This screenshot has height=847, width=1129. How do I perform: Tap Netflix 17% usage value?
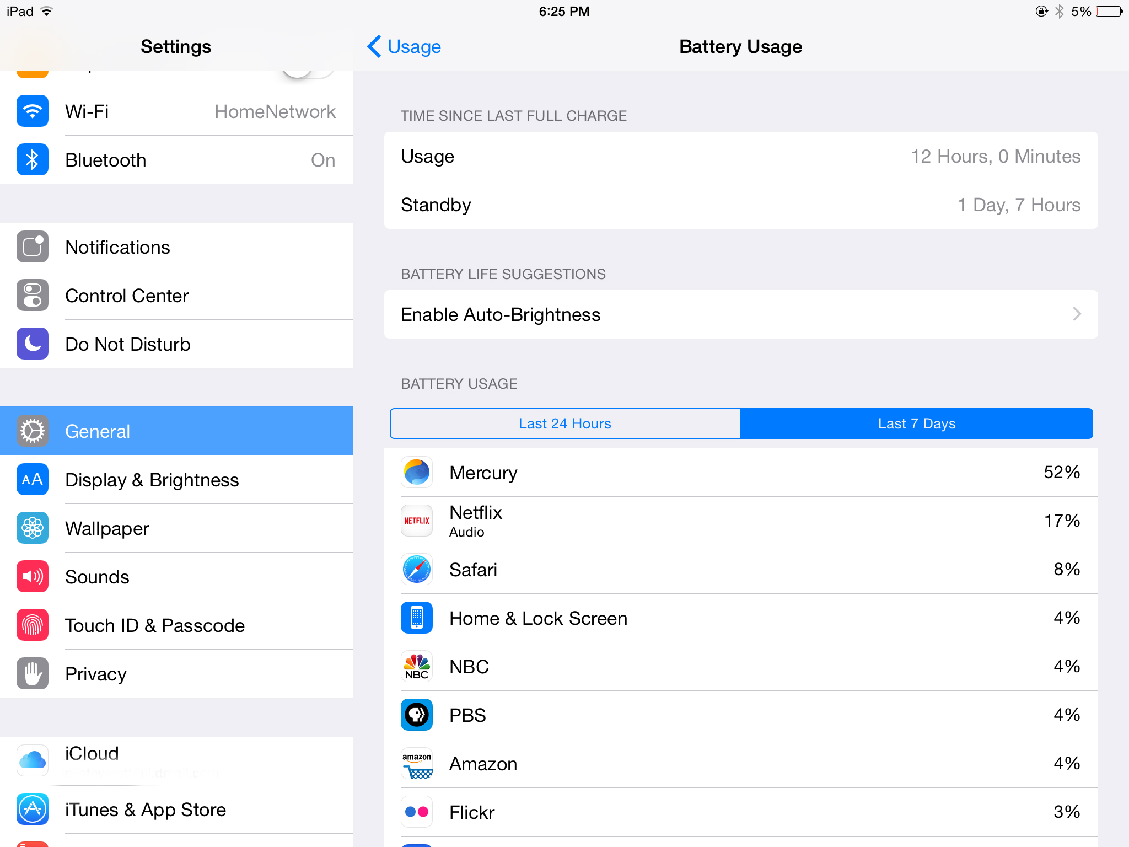click(x=1062, y=521)
